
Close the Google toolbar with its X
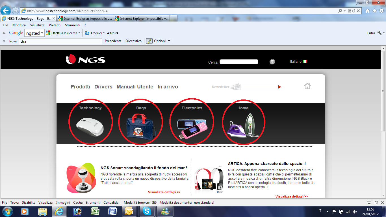pyautogui.click(x=4, y=33)
